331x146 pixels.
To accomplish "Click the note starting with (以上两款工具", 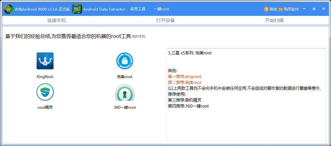I will coord(245,91).
